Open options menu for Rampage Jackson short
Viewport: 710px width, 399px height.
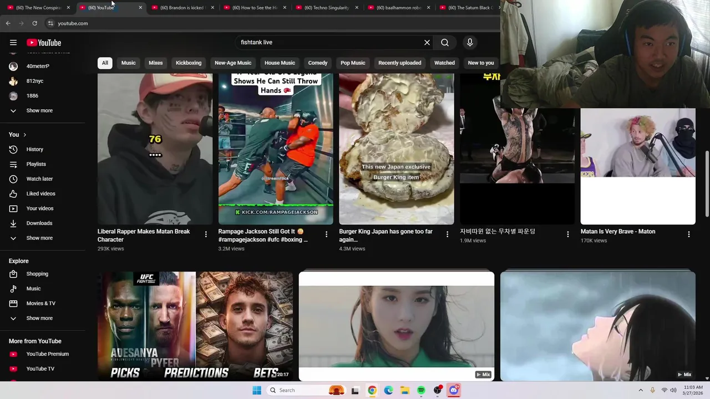point(326,234)
